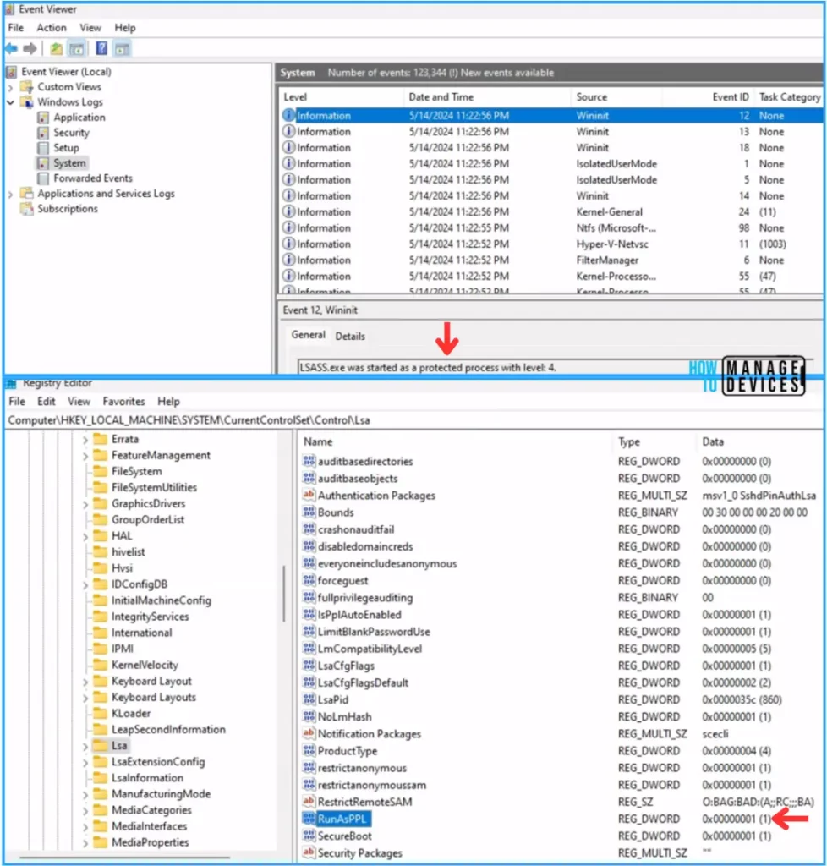The width and height of the screenshot is (827, 866).
Task: Click the Show/Hide Console Tree toolbar icon
Action: tap(76, 48)
